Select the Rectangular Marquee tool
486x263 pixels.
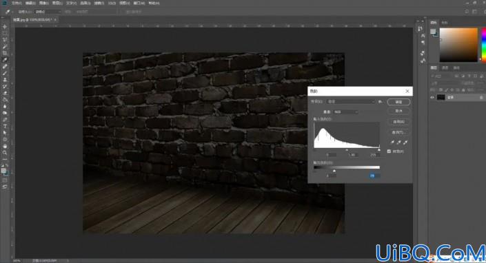[x=5, y=34]
